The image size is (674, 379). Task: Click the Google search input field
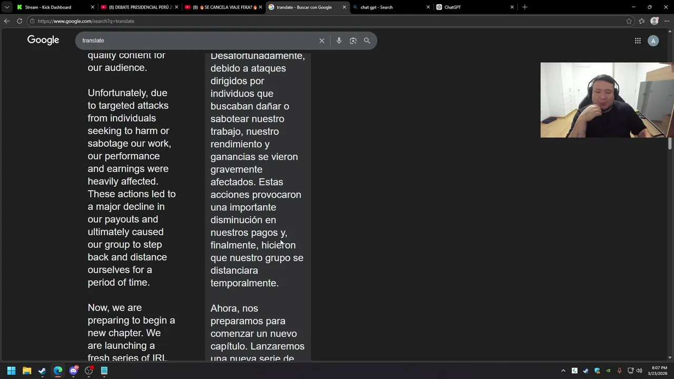[x=199, y=41]
